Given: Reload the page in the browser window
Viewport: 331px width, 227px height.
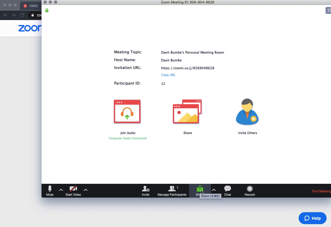Looking at the screenshot, I should point(22,15).
